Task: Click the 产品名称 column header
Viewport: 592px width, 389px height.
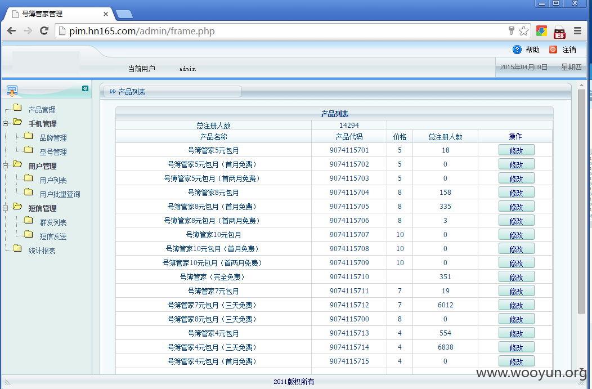Action: pos(213,137)
